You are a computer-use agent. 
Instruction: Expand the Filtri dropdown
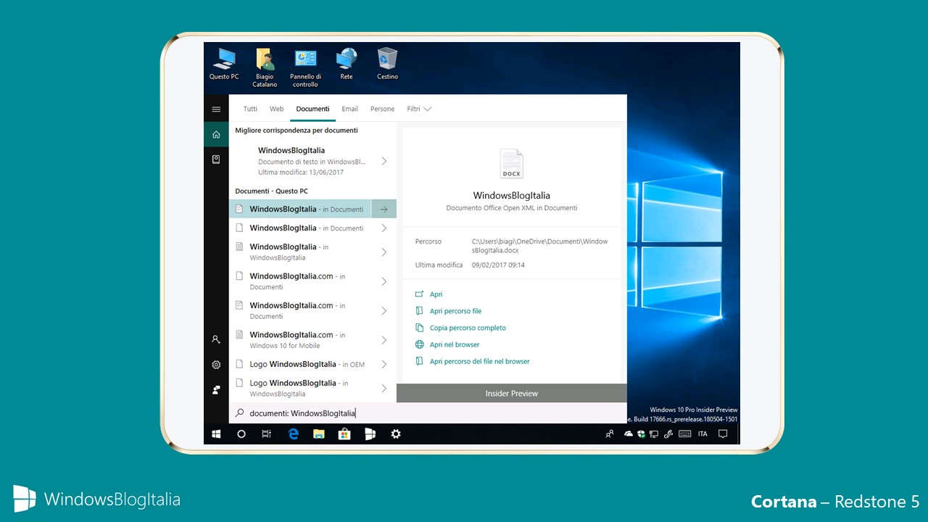419,109
